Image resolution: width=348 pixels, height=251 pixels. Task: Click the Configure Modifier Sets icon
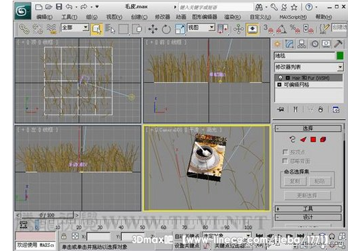pyautogui.click(x=336, y=110)
